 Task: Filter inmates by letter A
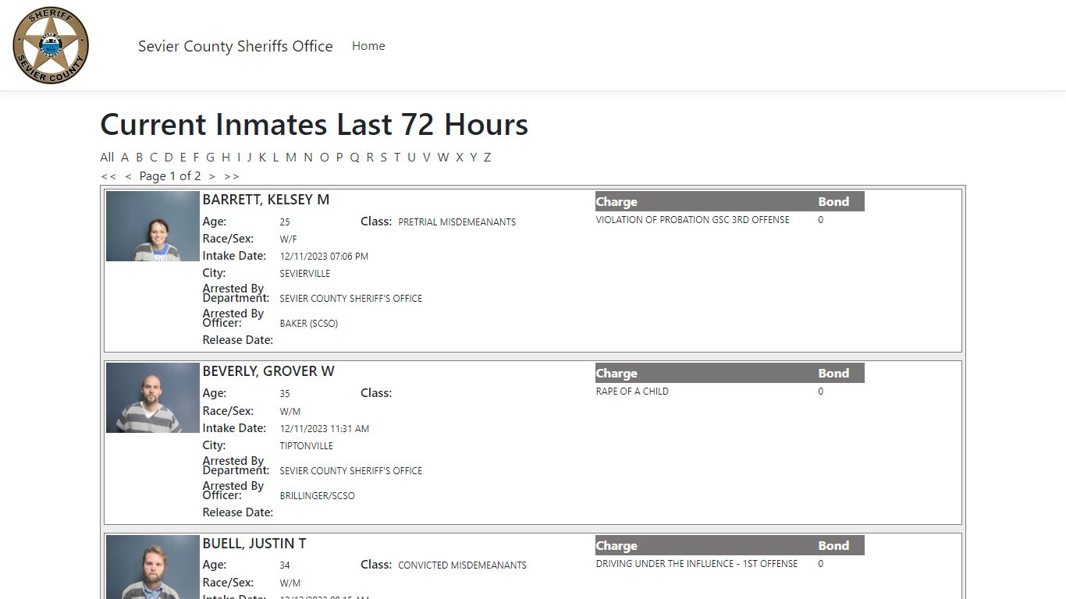[x=125, y=157]
